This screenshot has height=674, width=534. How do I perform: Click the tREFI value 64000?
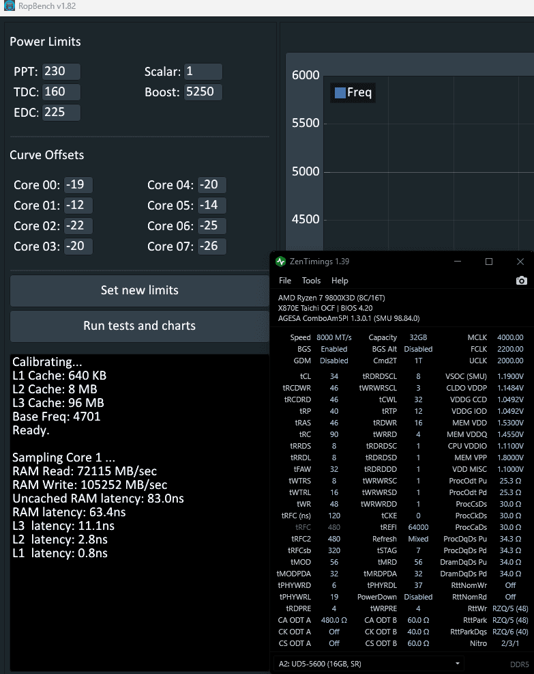click(x=418, y=527)
